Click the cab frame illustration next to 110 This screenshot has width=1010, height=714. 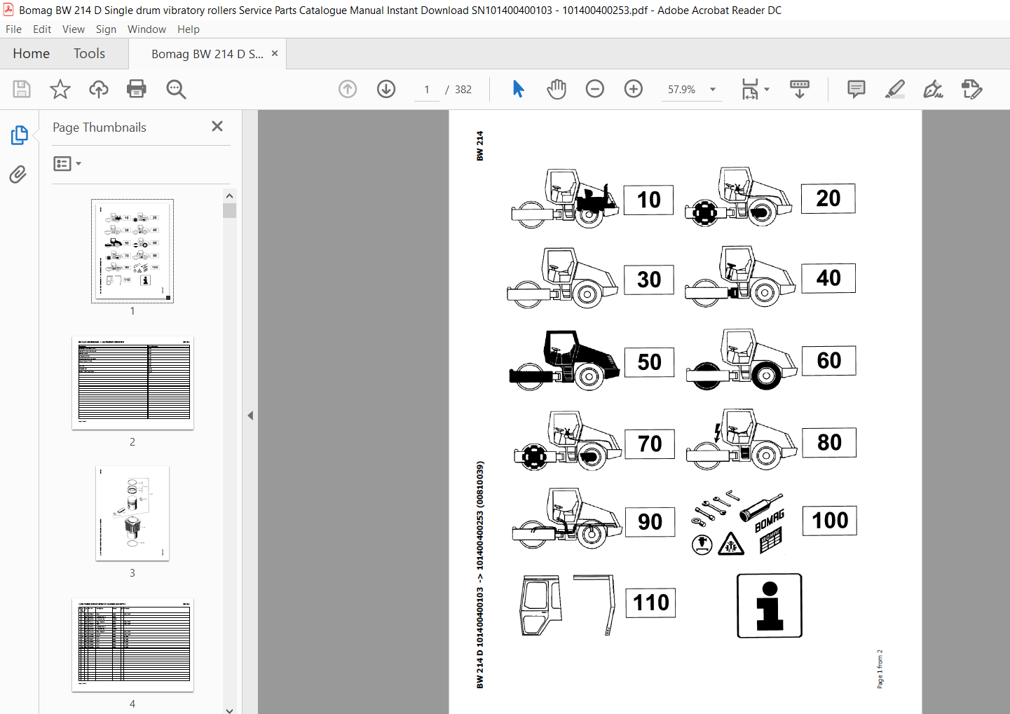pyautogui.click(x=568, y=605)
